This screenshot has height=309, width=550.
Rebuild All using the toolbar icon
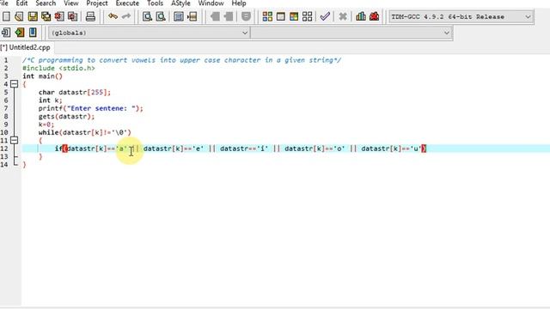pyautogui.click(x=308, y=16)
